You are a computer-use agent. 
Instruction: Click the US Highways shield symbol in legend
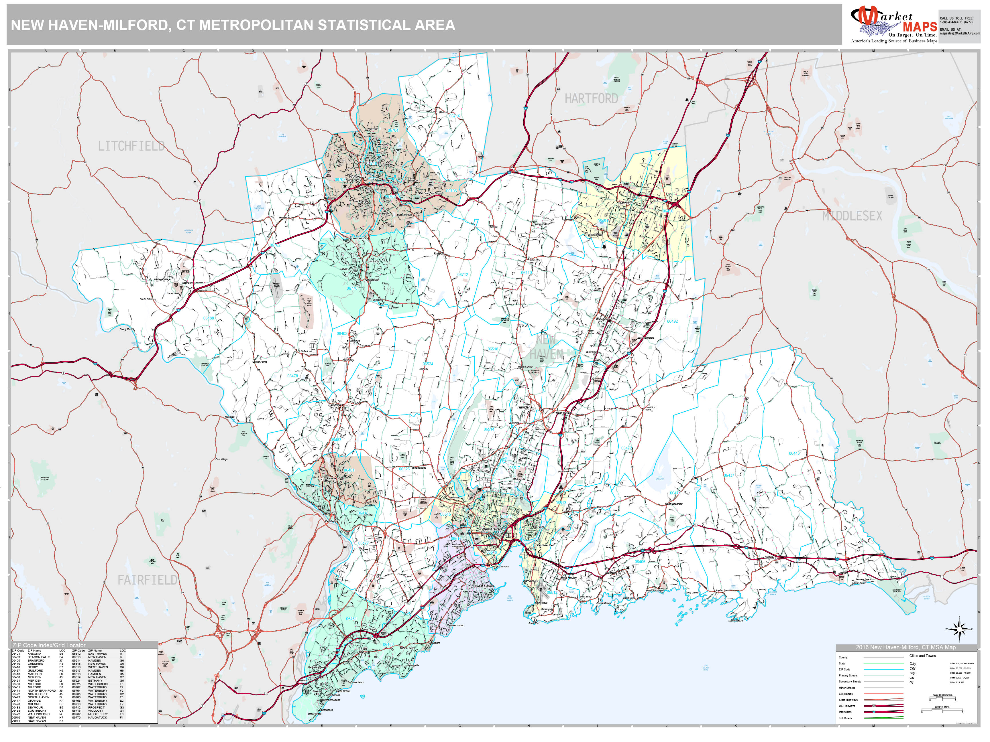point(874,706)
